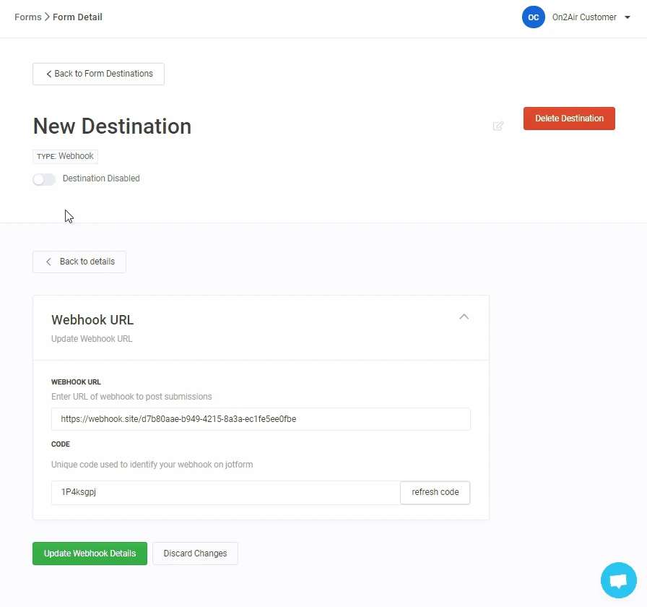The width and height of the screenshot is (647, 607).
Task: Open the chat support bubble
Action: [x=618, y=580]
